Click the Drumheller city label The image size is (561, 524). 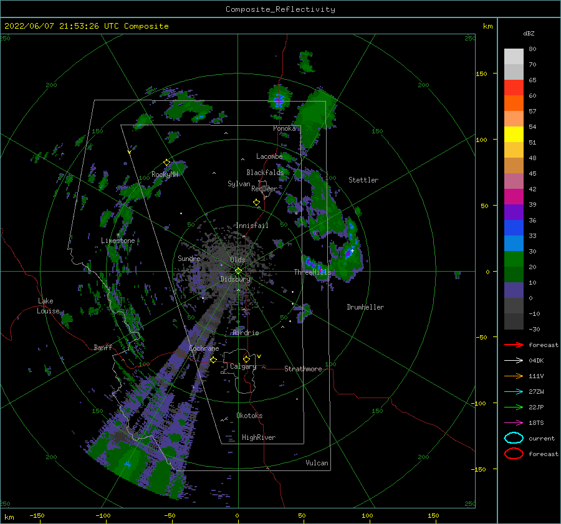[x=365, y=307]
